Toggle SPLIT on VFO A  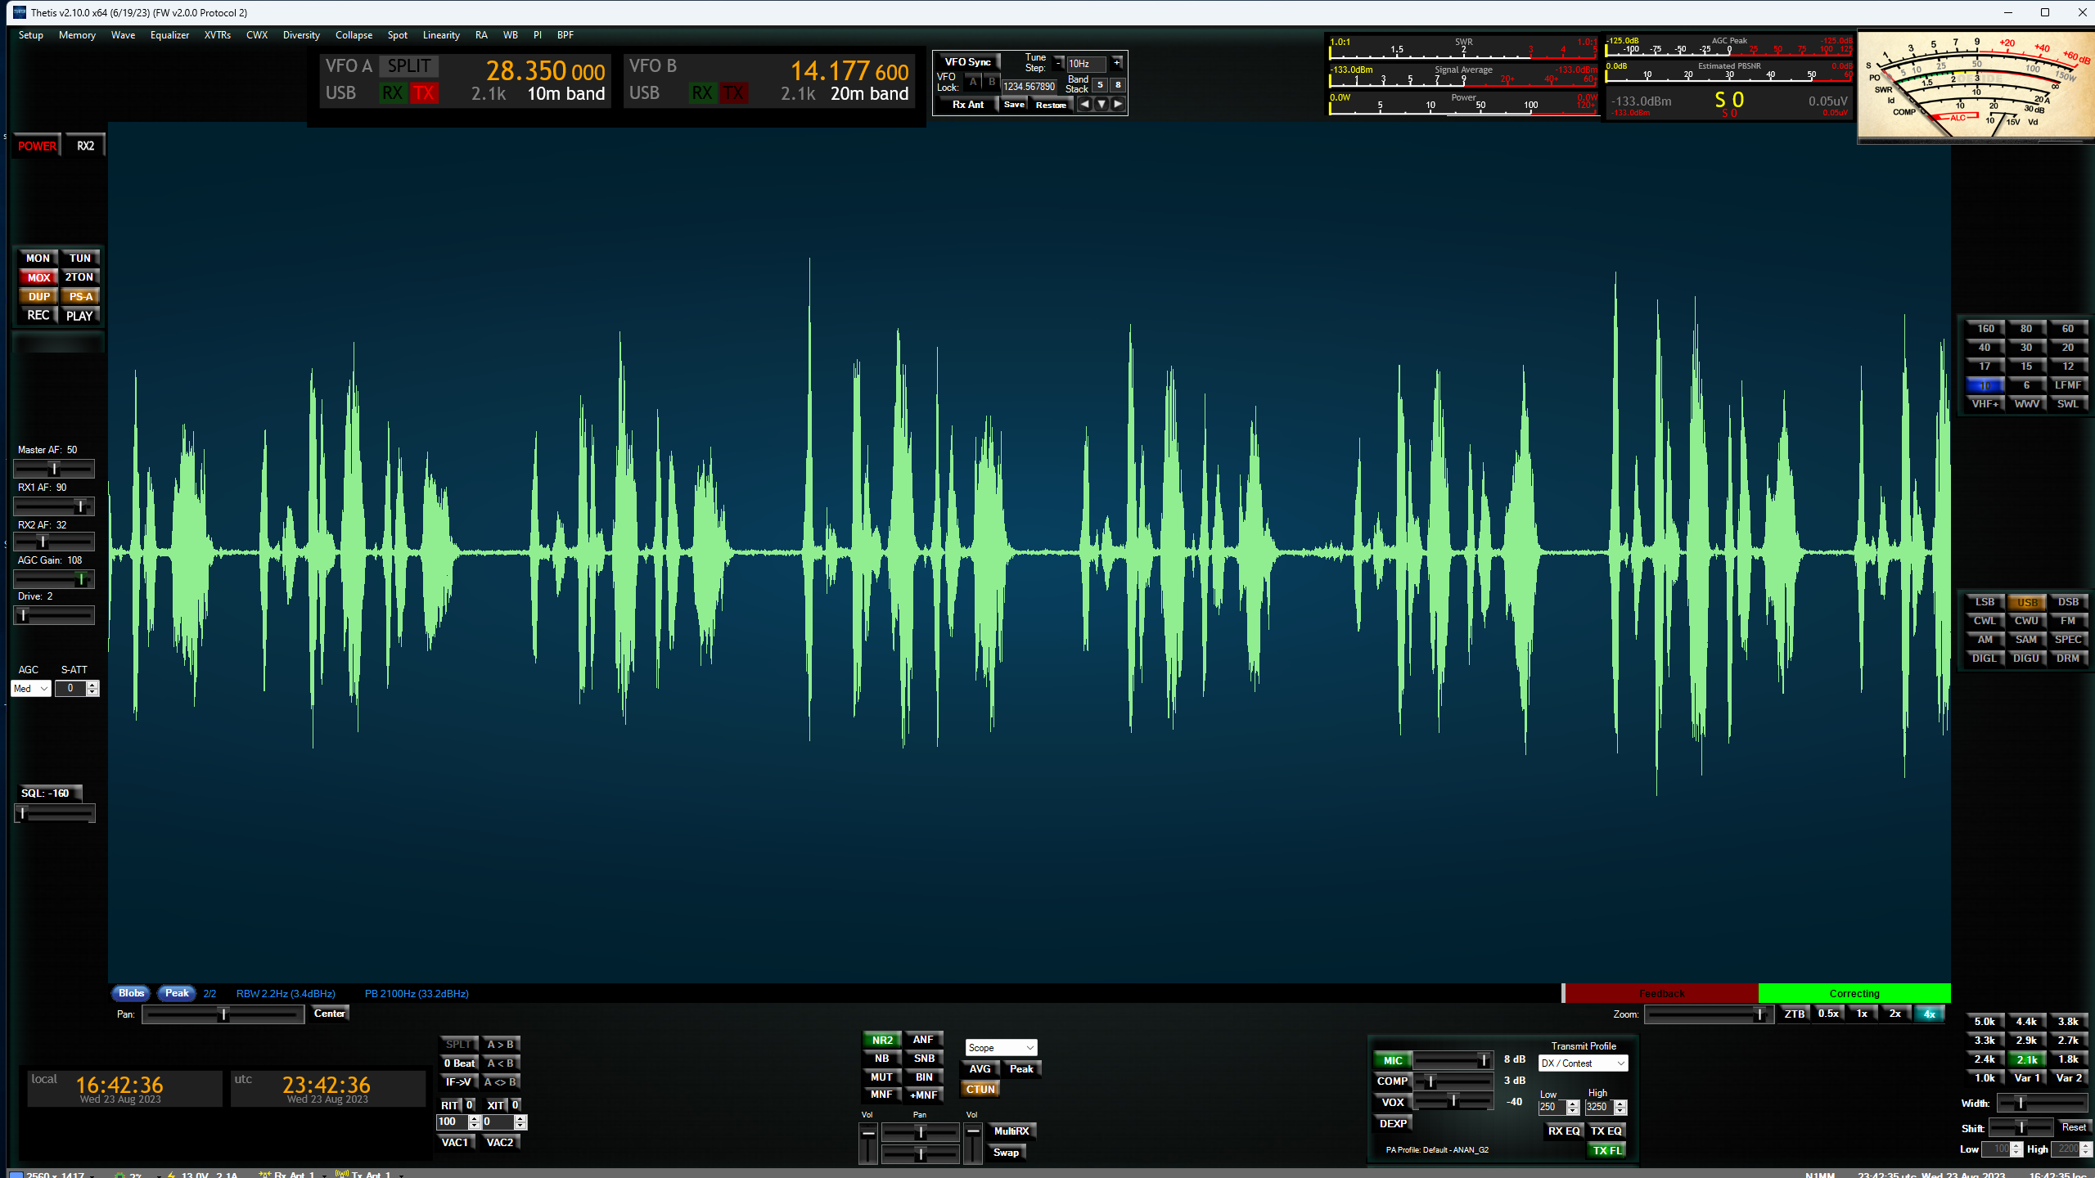click(409, 66)
